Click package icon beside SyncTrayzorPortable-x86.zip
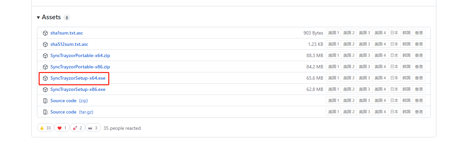466x148 pixels. pos(45,67)
